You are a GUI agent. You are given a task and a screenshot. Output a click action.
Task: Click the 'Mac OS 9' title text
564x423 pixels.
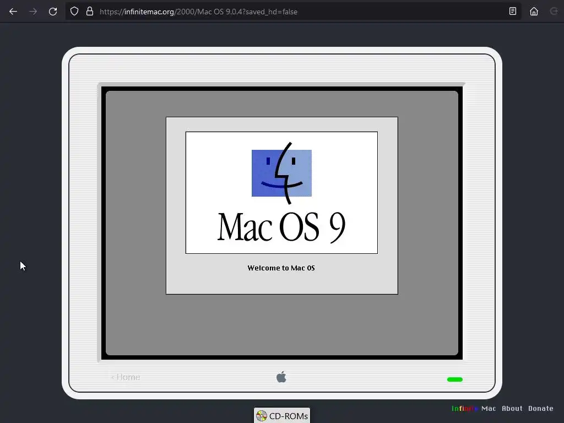[x=281, y=227]
